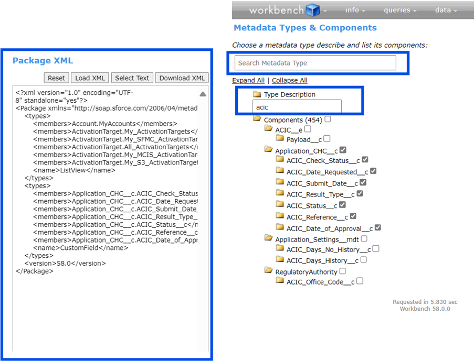Image resolution: width=474 pixels, height=361 pixels.
Task: Open the workbench dropdown arrow
Action: pos(325,11)
